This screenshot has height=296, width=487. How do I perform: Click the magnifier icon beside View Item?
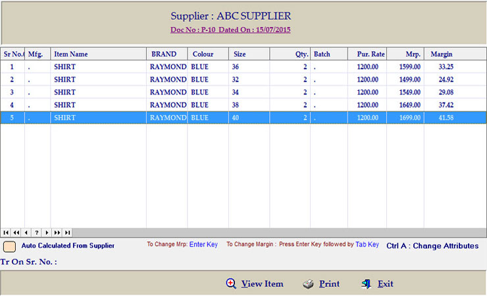click(x=231, y=284)
